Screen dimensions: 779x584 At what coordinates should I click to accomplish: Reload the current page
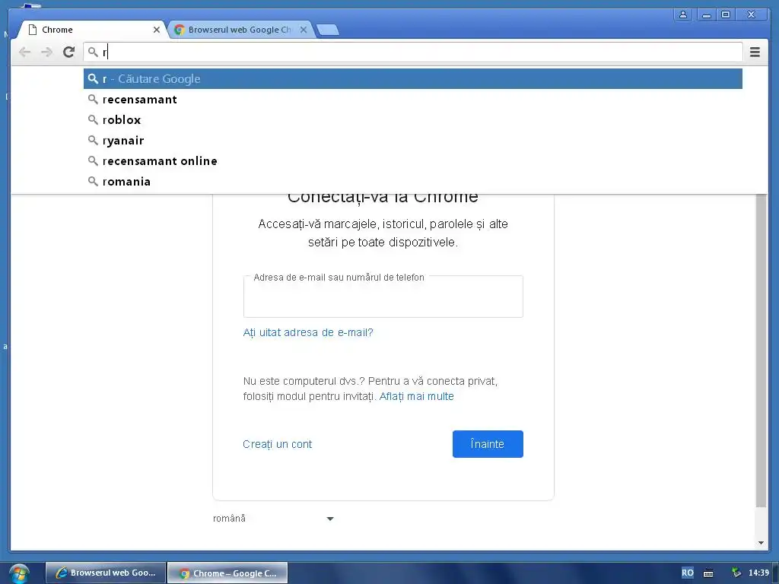[x=68, y=52]
